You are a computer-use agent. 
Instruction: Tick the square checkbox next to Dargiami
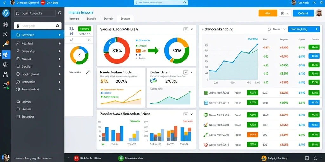pyautogui.click(x=18, y=67)
